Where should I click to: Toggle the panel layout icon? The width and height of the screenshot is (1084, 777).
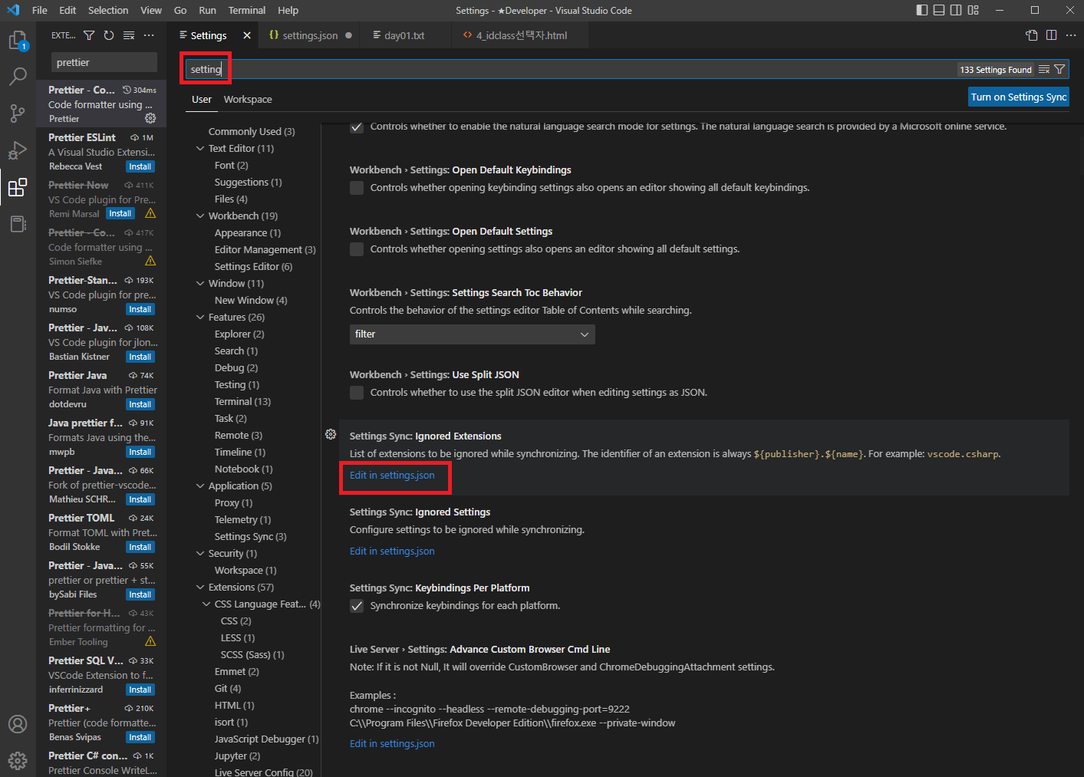click(939, 10)
